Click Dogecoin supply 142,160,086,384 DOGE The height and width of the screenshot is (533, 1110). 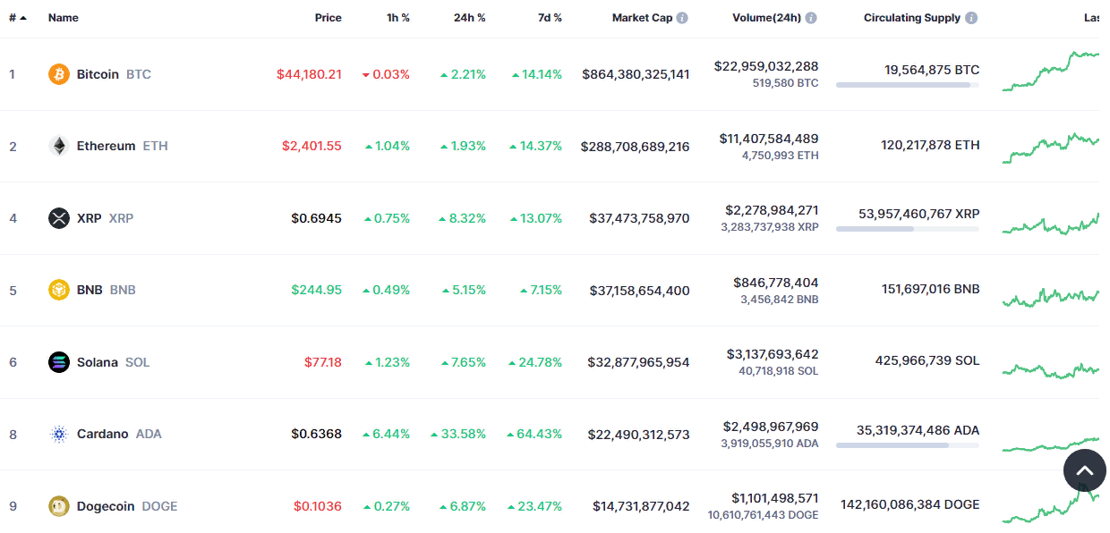tap(909, 504)
